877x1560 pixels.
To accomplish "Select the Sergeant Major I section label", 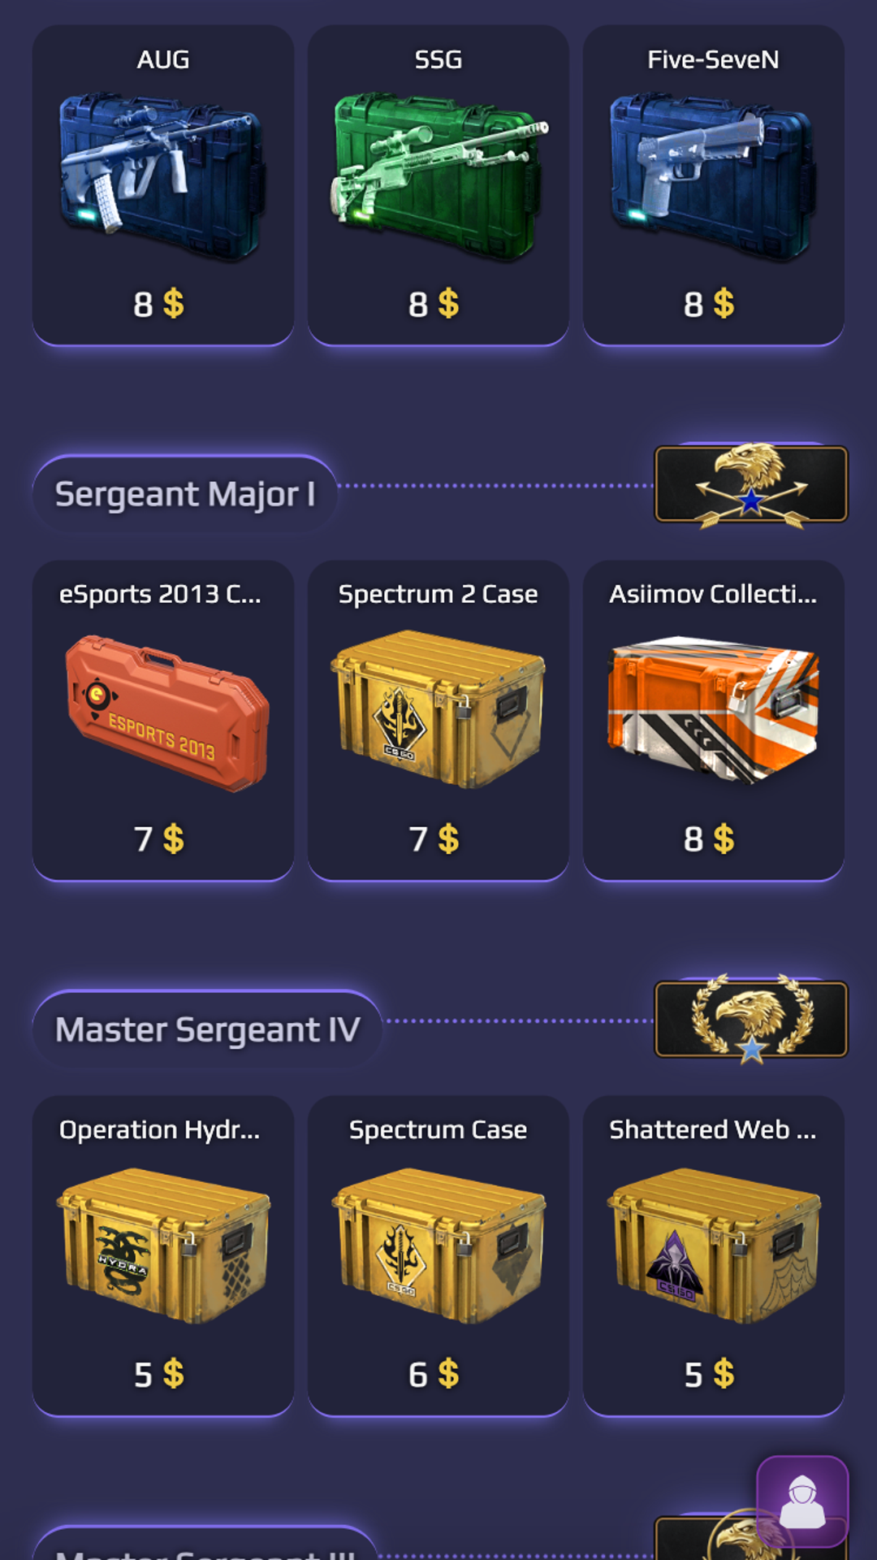I will click(x=185, y=494).
